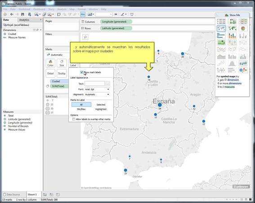The image size is (255, 203).
Task: Click the label Text input field
Action: tap(94, 84)
